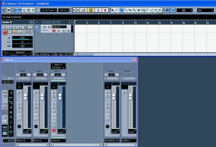Adjust the 100 ms return time stepper
Image resolution: width=216 pixels, height=147 pixels.
(x=69, y=10)
